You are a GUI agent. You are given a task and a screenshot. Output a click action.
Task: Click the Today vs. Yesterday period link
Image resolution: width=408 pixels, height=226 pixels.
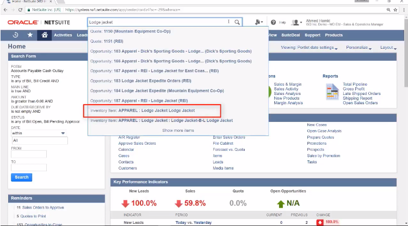194,223
